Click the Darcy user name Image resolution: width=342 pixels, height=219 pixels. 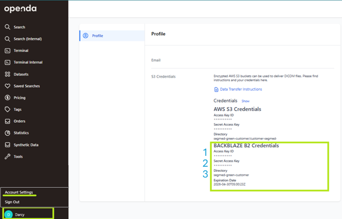[x=20, y=215]
